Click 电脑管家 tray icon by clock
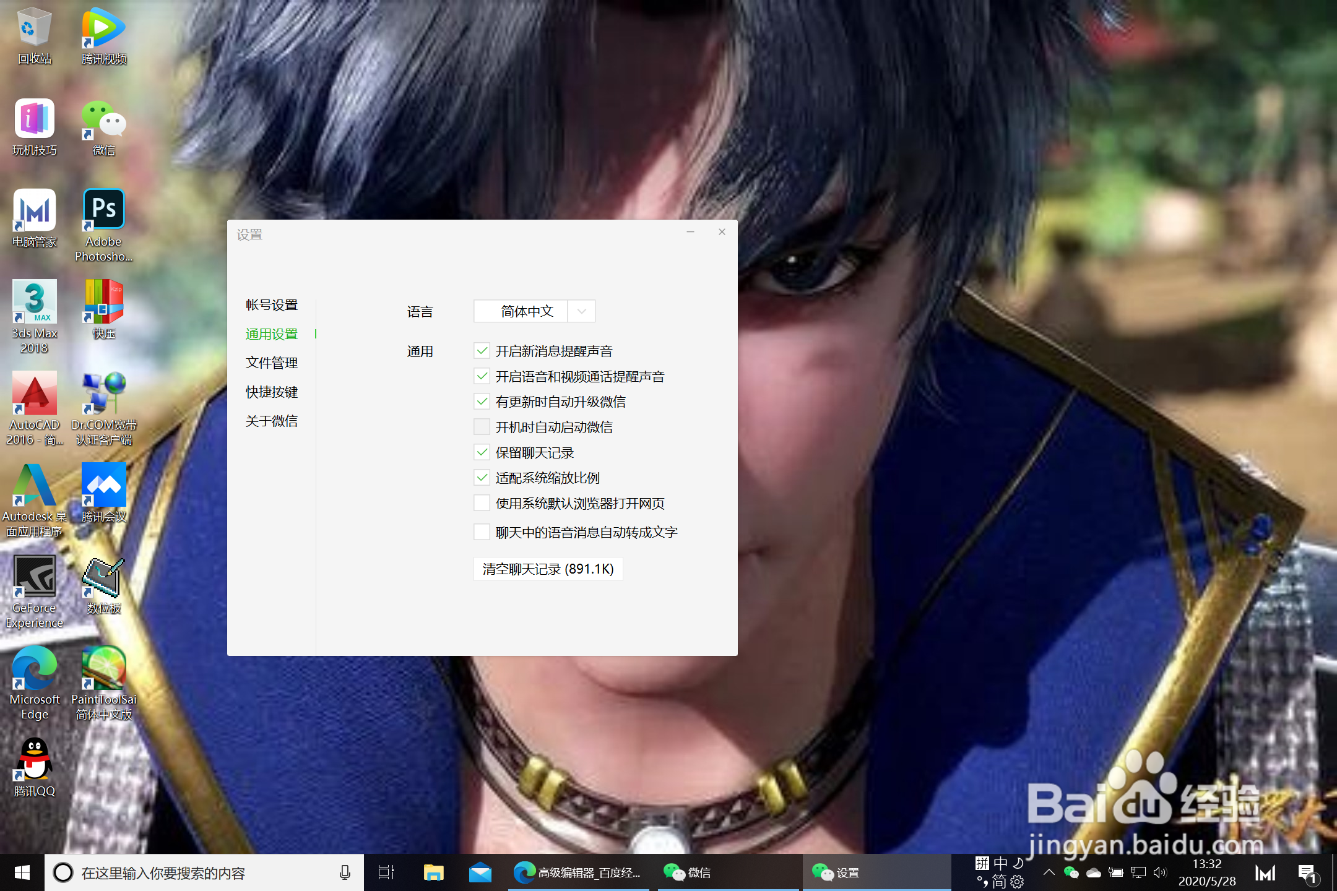1337x891 pixels. (x=1265, y=872)
